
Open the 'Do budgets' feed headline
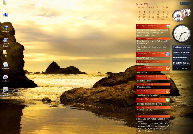[x=181, y=63]
